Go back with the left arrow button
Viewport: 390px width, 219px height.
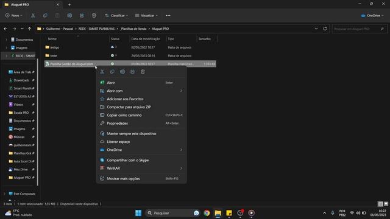5,29
